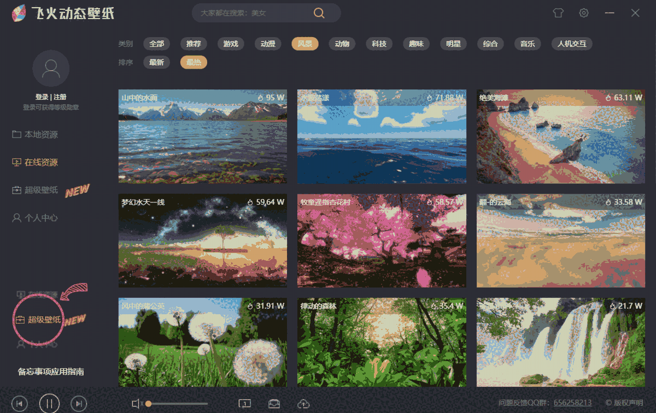Image resolution: width=656 pixels, height=413 pixels.
Task: Open settings gear icon in title bar
Action: 584,13
